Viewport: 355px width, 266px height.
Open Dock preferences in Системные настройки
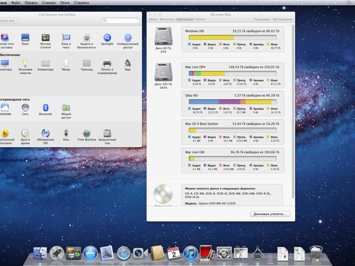25,39
